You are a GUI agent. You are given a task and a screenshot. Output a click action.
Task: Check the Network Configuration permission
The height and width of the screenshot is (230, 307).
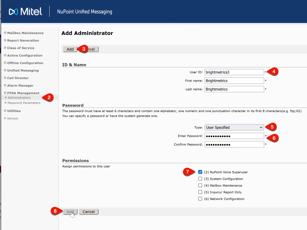[x=200, y=199]
